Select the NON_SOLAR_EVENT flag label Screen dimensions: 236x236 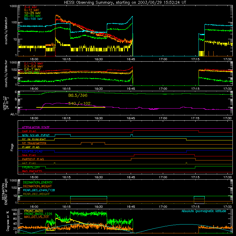pyautogui.click(x=36, y=135)
